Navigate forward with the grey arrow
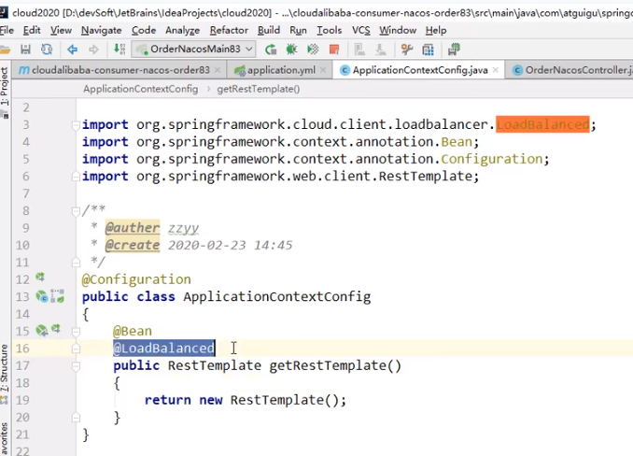The width and height of the screenshot is (633, 456). pyautogui.click(x=93, y=50)
